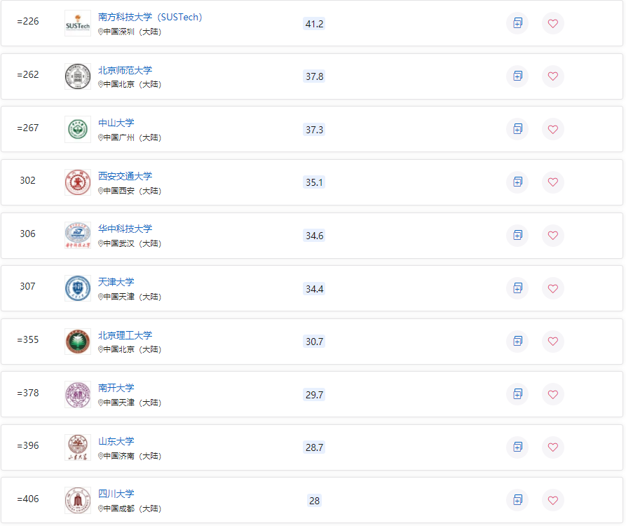Add 华中科技大学 to comparison
Screen dimensions: 626x526
pos(517,235)
